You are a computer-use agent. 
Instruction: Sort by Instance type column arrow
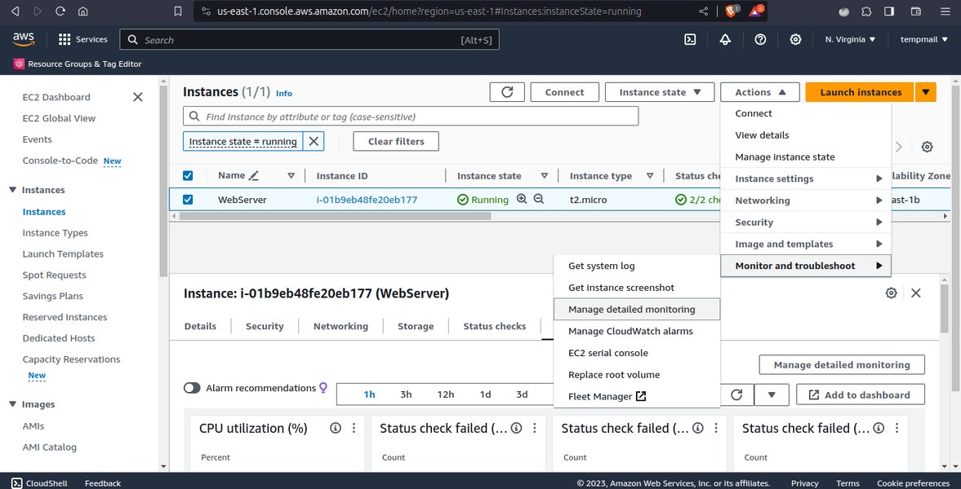pyautogui.click(x=650, y=176)
